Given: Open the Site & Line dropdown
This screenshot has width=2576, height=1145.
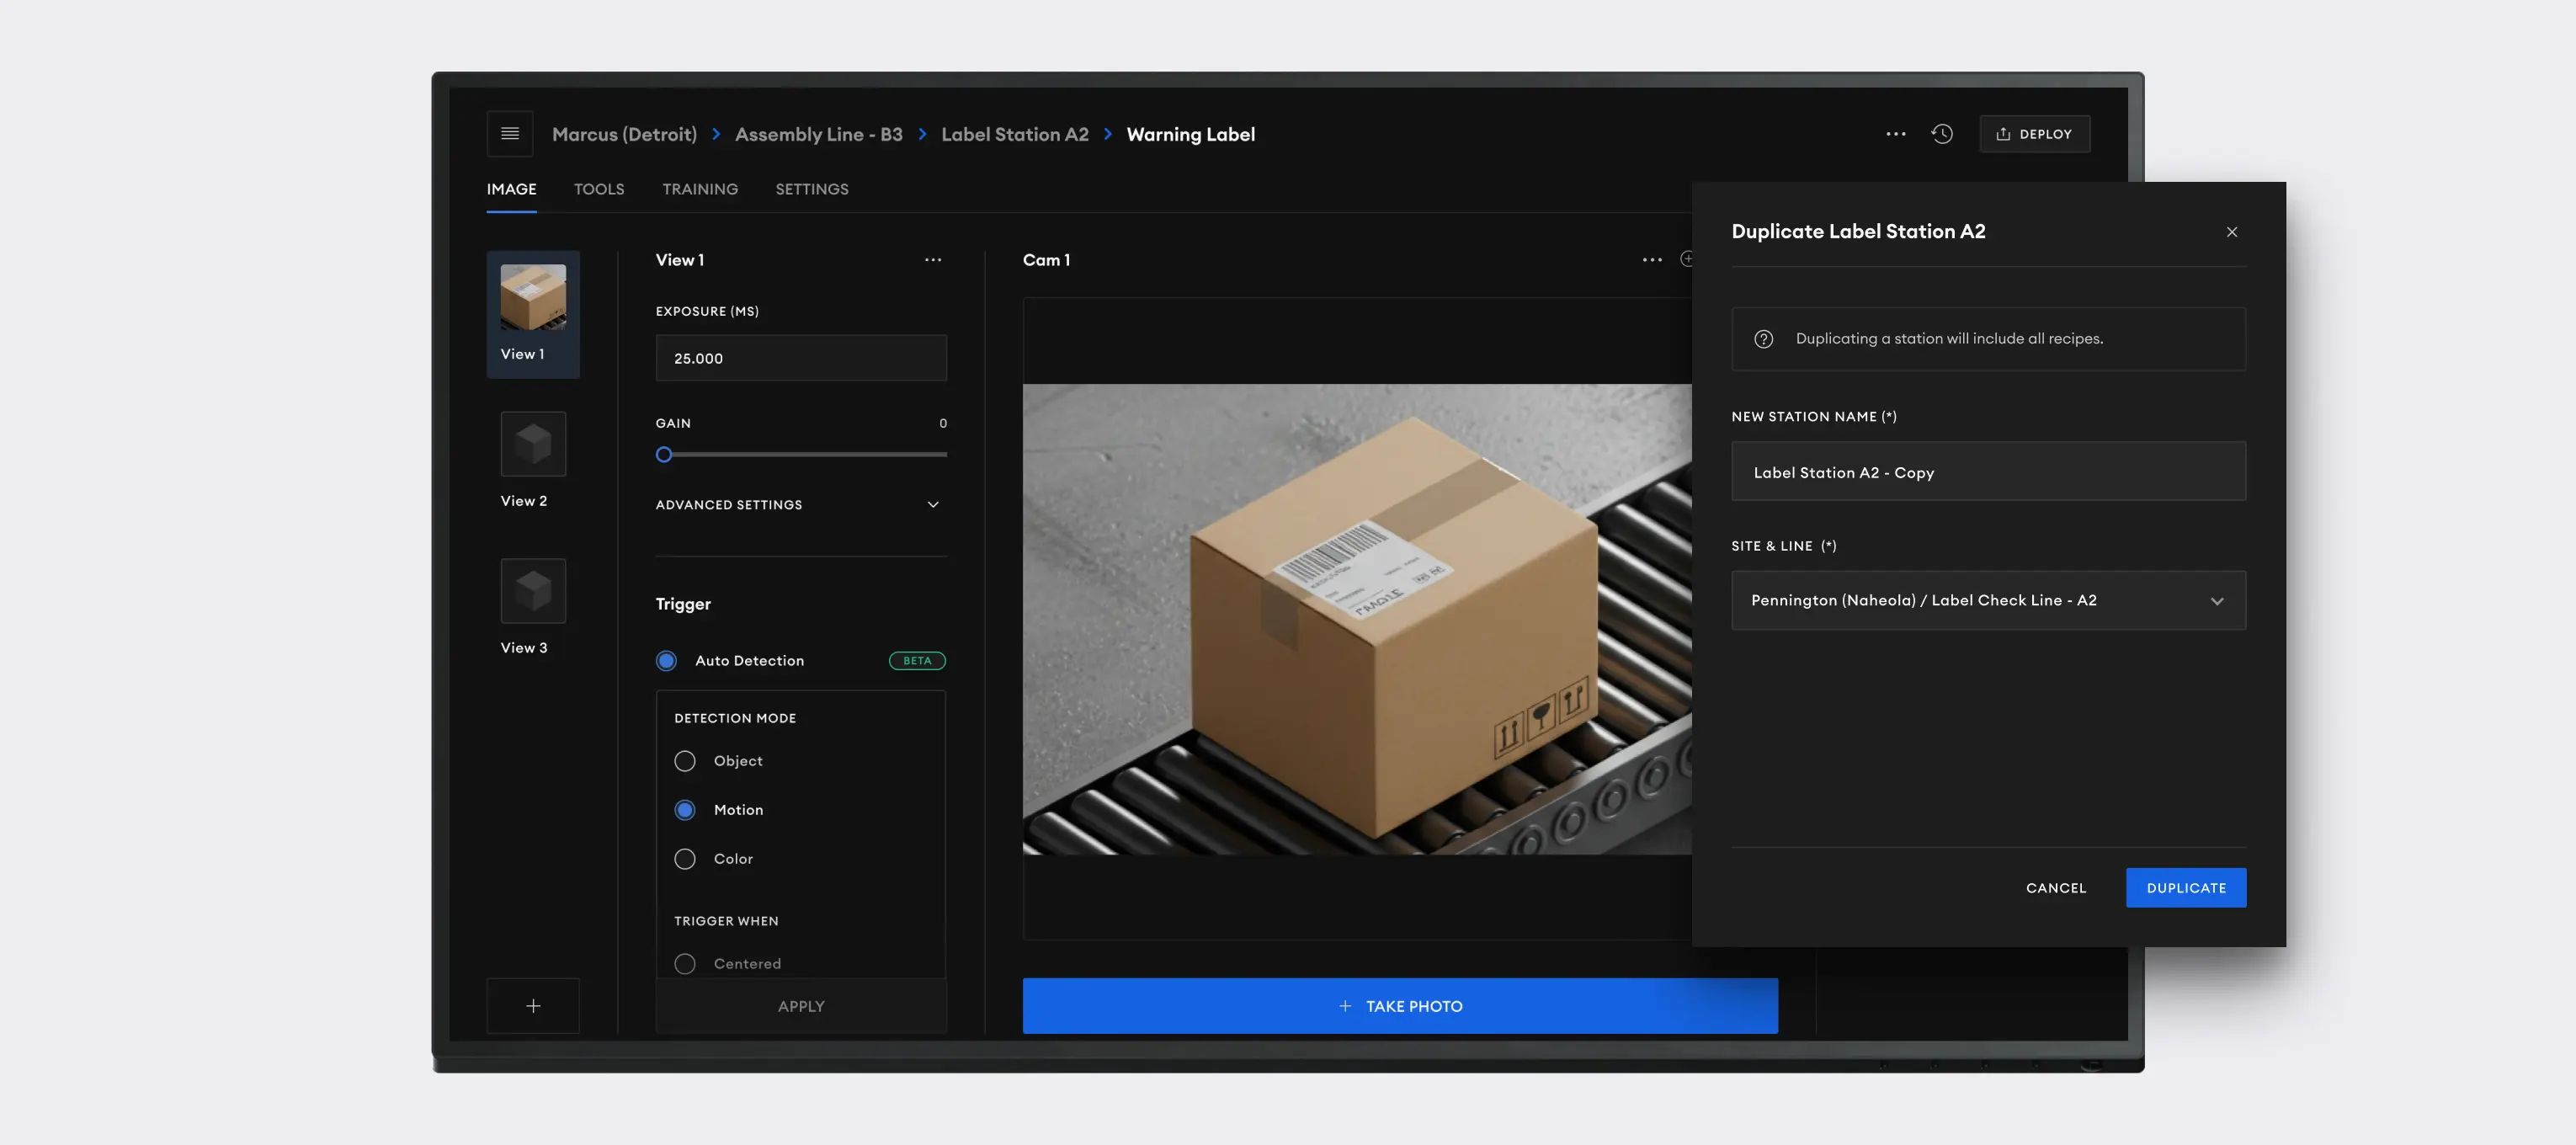Looking at the screenshot, I should pos(1987,600).
